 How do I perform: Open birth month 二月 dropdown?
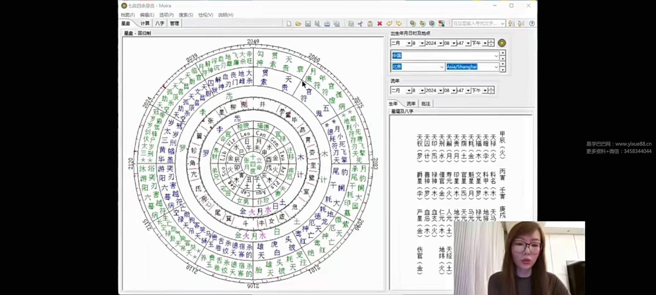point(409,43)
